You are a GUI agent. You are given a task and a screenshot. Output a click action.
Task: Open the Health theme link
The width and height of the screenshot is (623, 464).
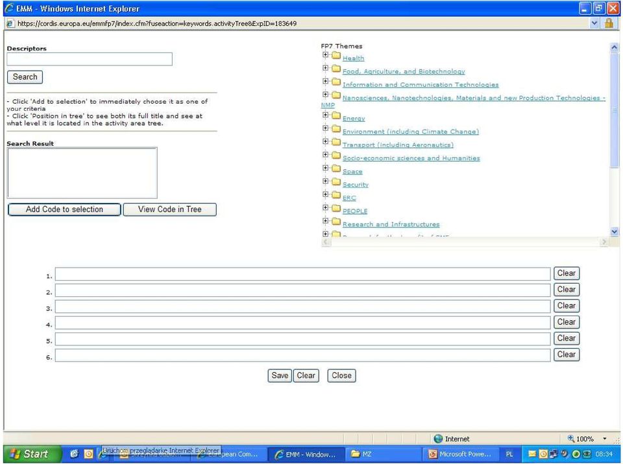click(x=353, y=58)
